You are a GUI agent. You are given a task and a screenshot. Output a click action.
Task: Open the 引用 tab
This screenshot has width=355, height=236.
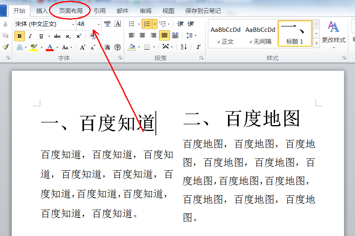coord(100,11)
